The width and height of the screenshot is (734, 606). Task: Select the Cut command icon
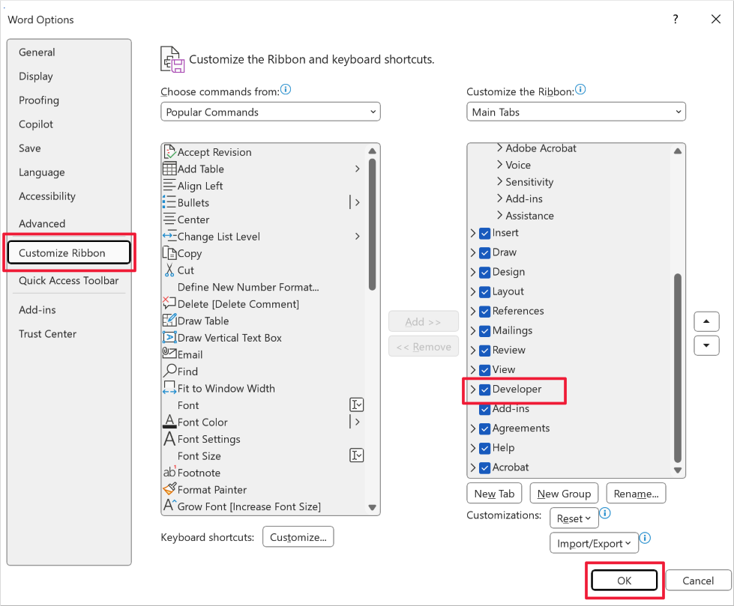(x=169, y=270)
